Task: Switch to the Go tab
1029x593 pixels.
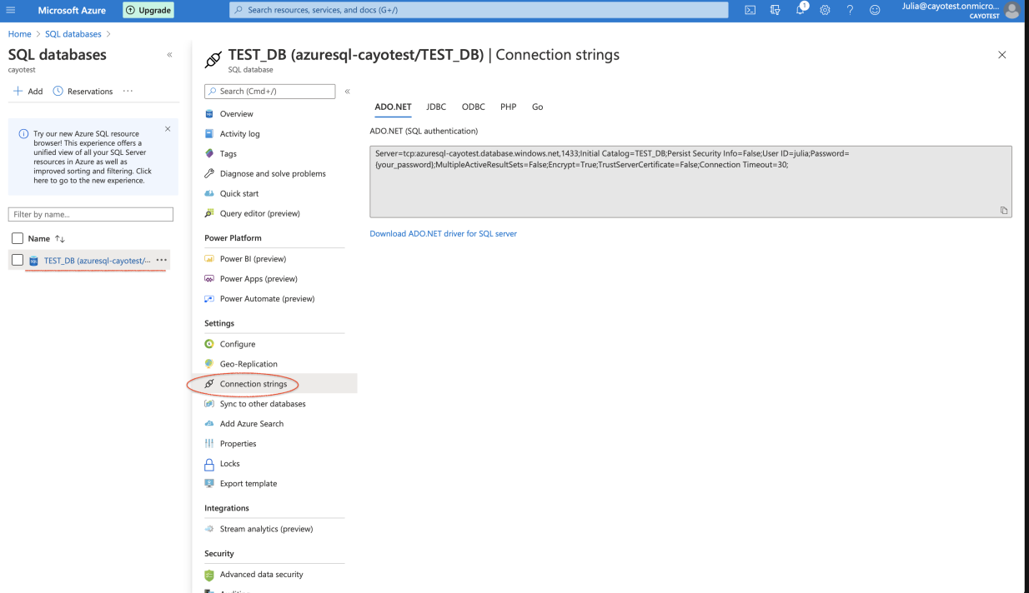Action: [x=538, y=107]
